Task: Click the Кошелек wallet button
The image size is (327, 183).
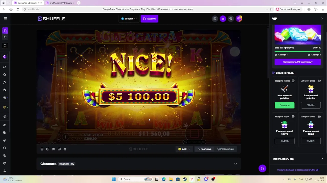Action: (149, 19)
